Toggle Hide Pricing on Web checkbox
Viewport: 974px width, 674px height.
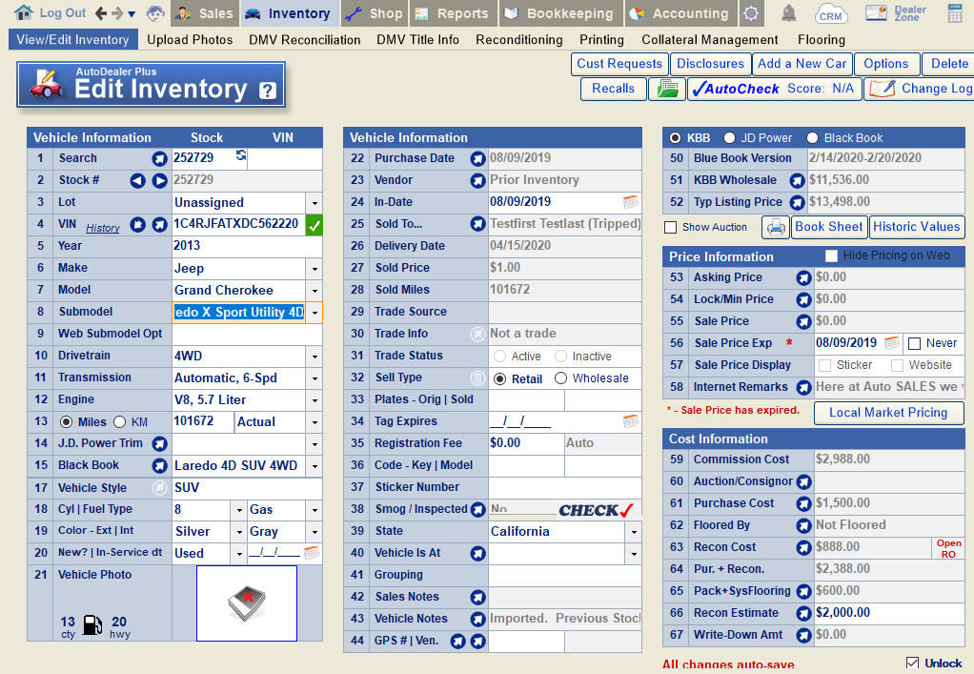coord(831,255)
